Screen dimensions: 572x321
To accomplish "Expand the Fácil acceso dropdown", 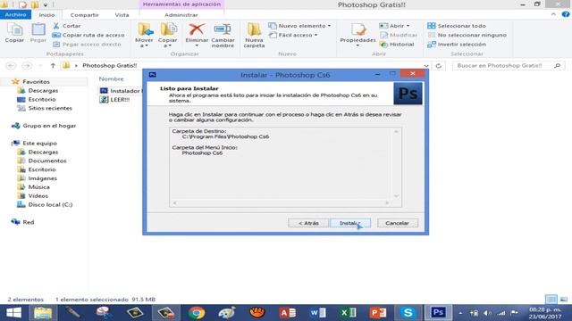I will 315,35.
